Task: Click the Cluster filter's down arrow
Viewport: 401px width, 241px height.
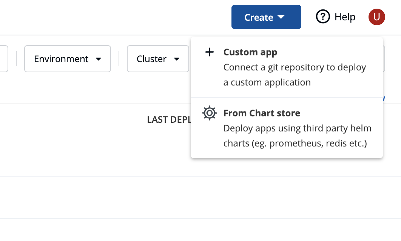Action: pyautogui.click(x=176, y=59)
